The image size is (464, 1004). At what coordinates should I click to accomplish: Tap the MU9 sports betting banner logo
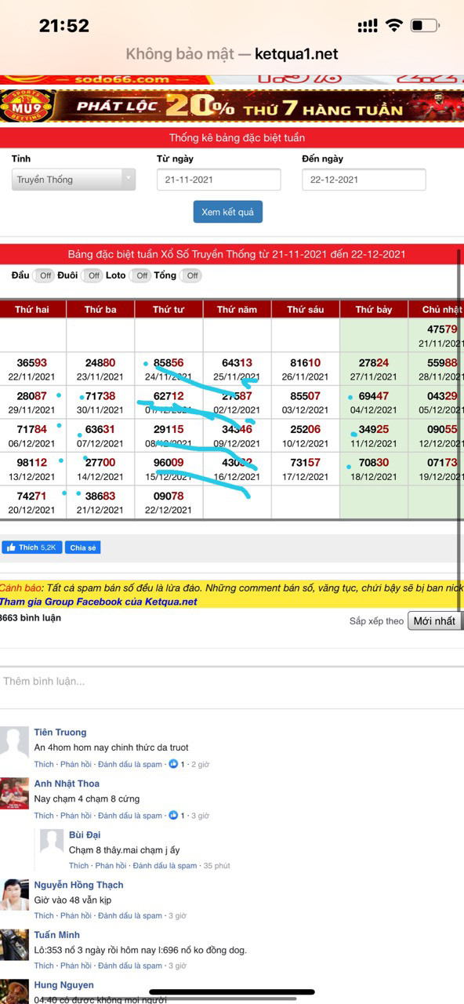[24, 106]
